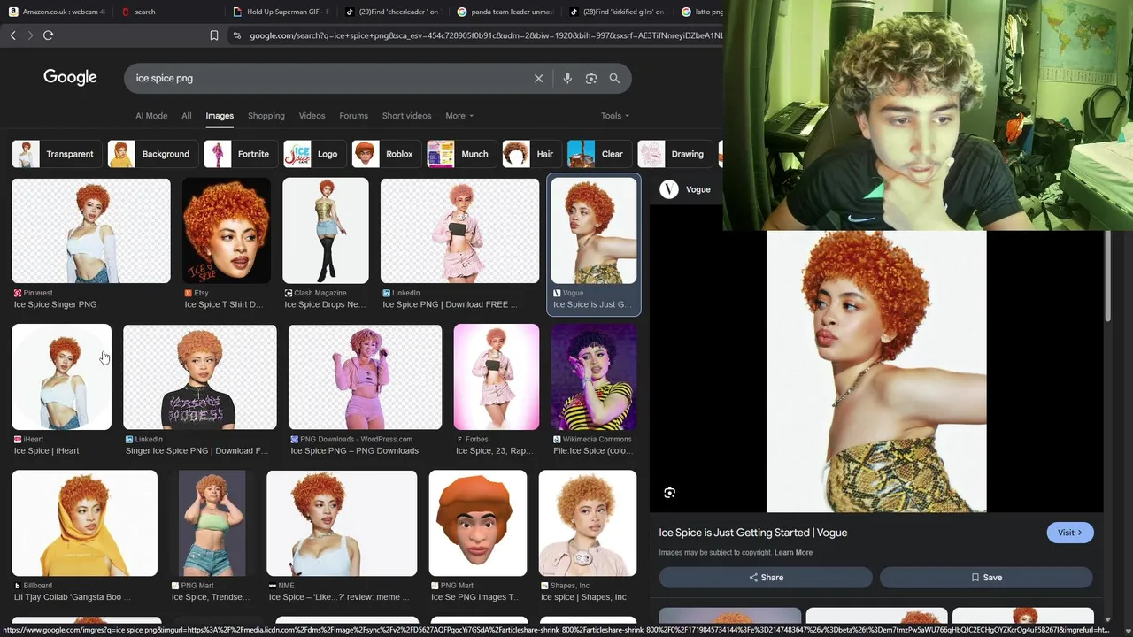The height and width of the screenshot is (637, 1133).
Task: Bookmark this page with the bookmark icon
Action: pyautogui.click(x=213, y=35)
